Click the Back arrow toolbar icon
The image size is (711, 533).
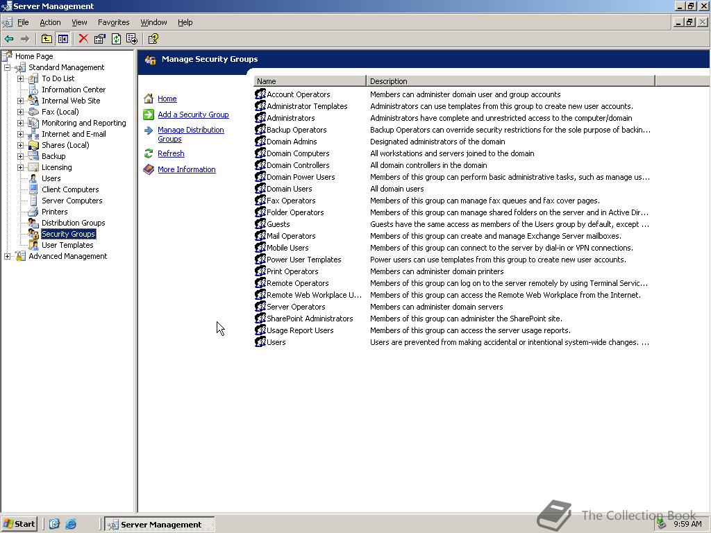9,39
